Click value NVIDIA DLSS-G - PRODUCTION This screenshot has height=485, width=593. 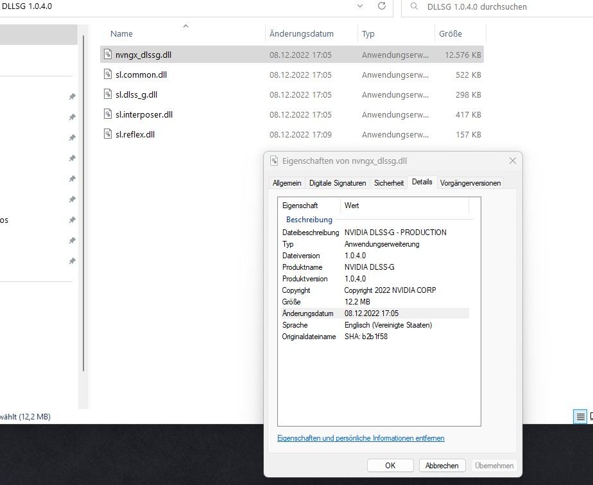[x=395, y=233]
